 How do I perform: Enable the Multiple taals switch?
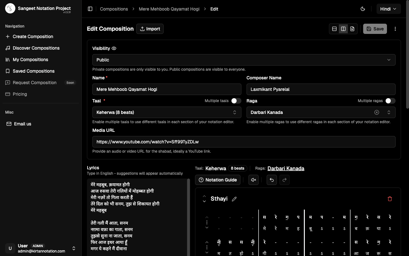point(236,101)
